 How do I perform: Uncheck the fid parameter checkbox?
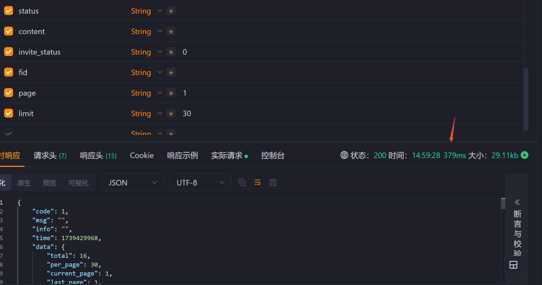click(x=8, y=72)
